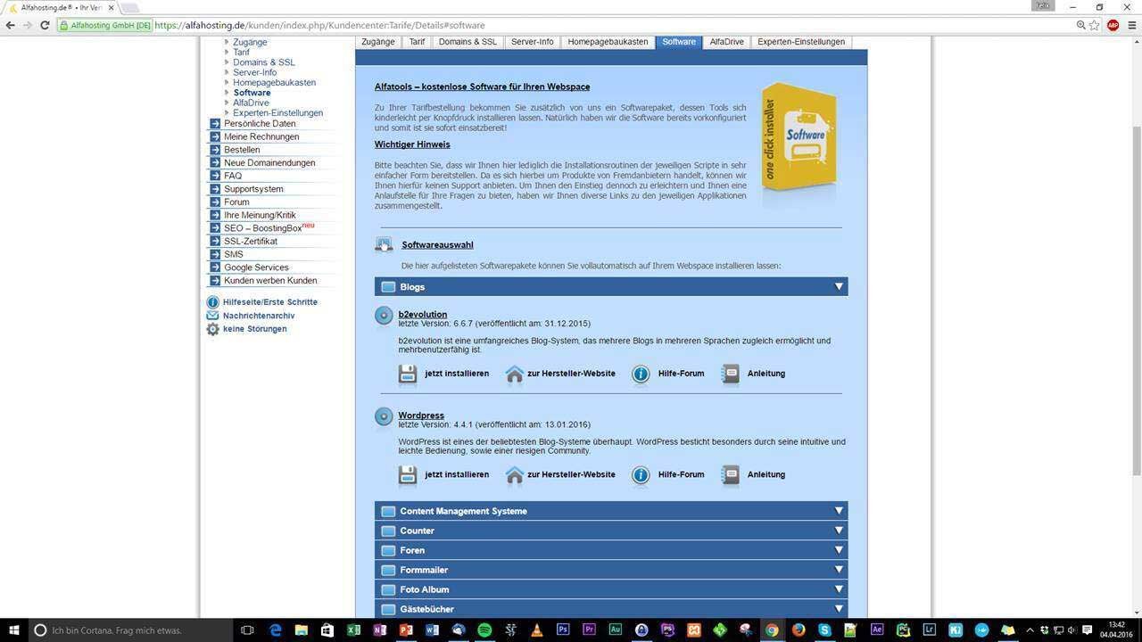1142x642 pixels.
Task: Open Meine Rechnungen in sidebar
Action: click(261, 137)
